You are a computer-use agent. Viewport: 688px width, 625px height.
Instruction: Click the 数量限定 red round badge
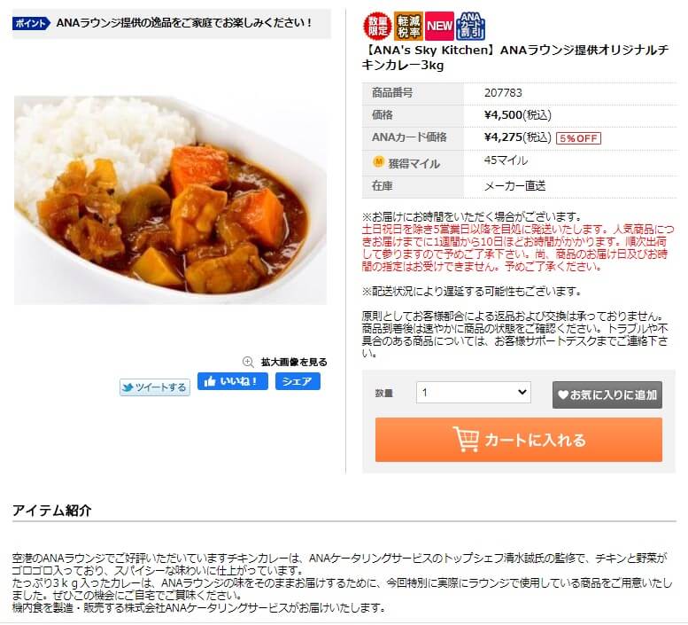pos(377,26)
